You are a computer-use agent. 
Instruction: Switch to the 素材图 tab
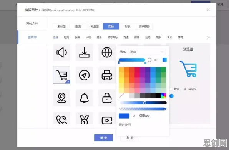pos(61,26)
